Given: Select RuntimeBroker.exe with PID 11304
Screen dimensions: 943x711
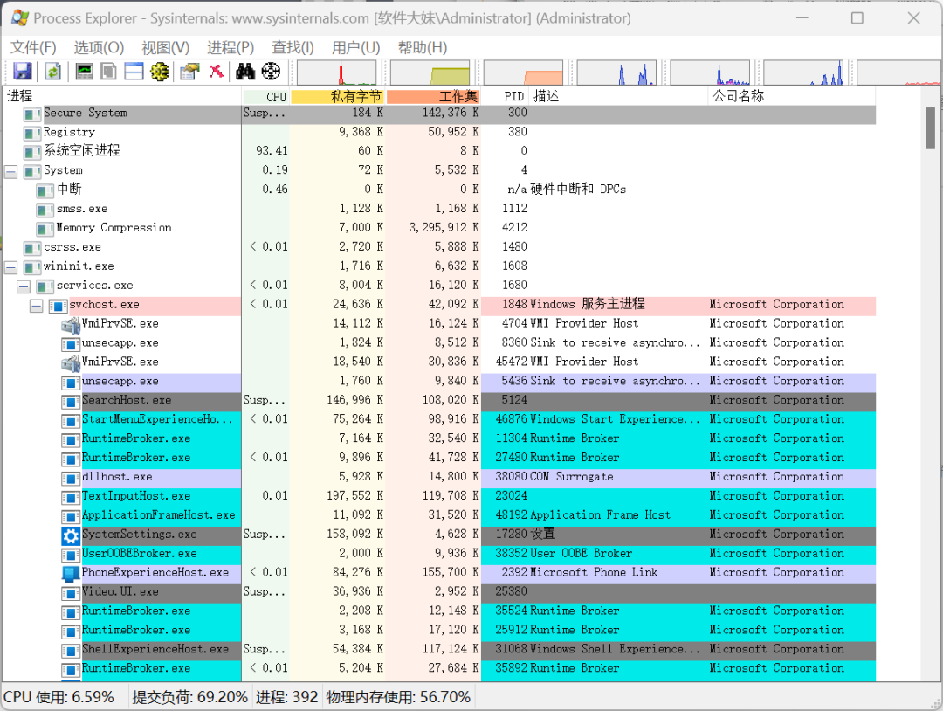Looking at the screenshot, I should coord(136,438).
